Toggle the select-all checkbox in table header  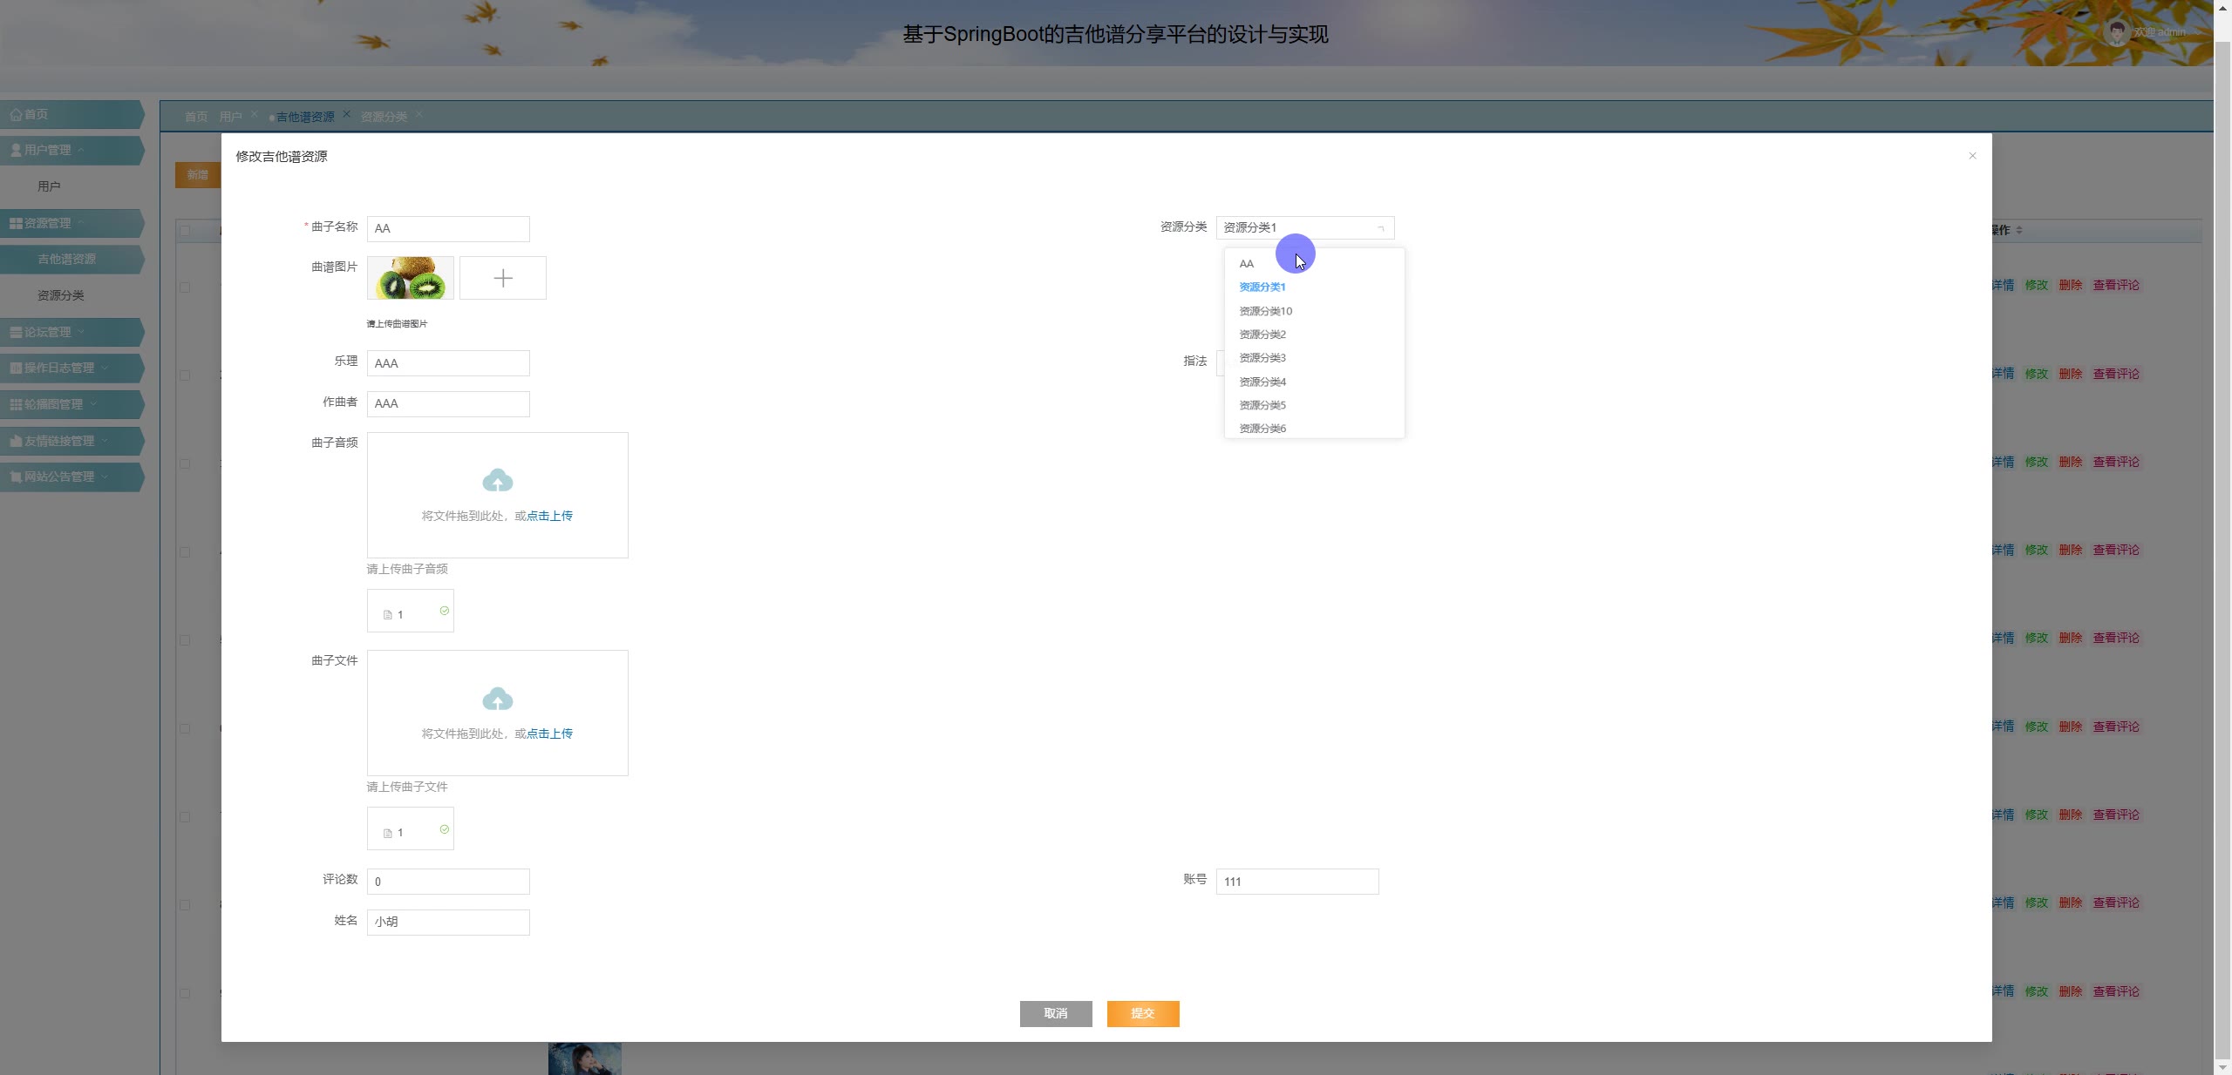(185, 230)
